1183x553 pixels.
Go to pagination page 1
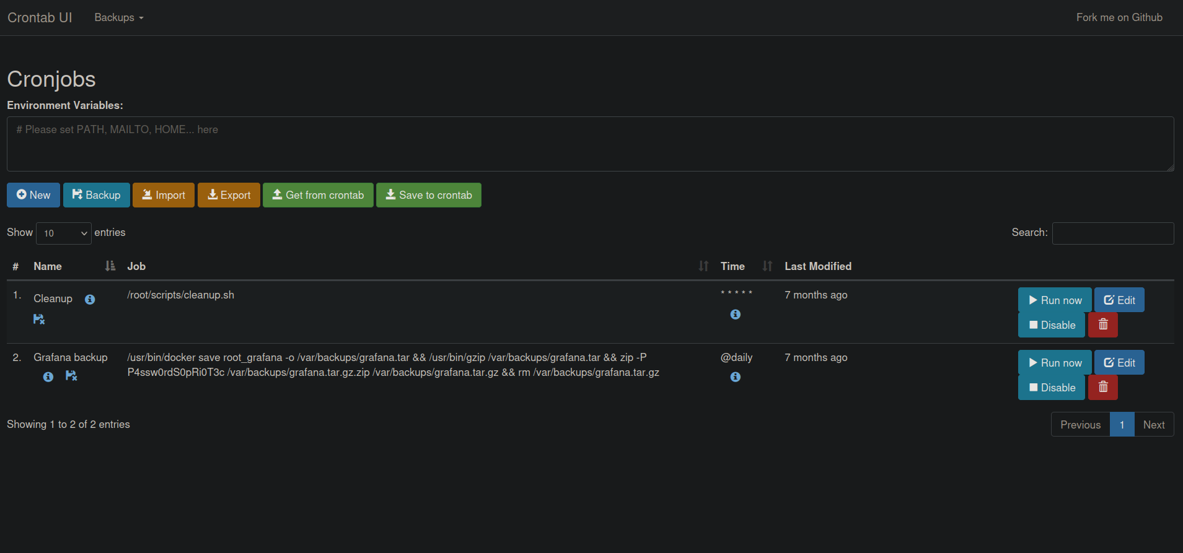coord(1122,425)
